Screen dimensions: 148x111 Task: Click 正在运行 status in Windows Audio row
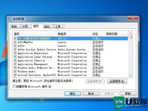98,72
